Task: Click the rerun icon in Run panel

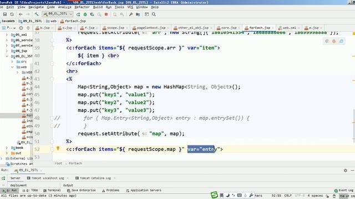Action: click(3, 178)
